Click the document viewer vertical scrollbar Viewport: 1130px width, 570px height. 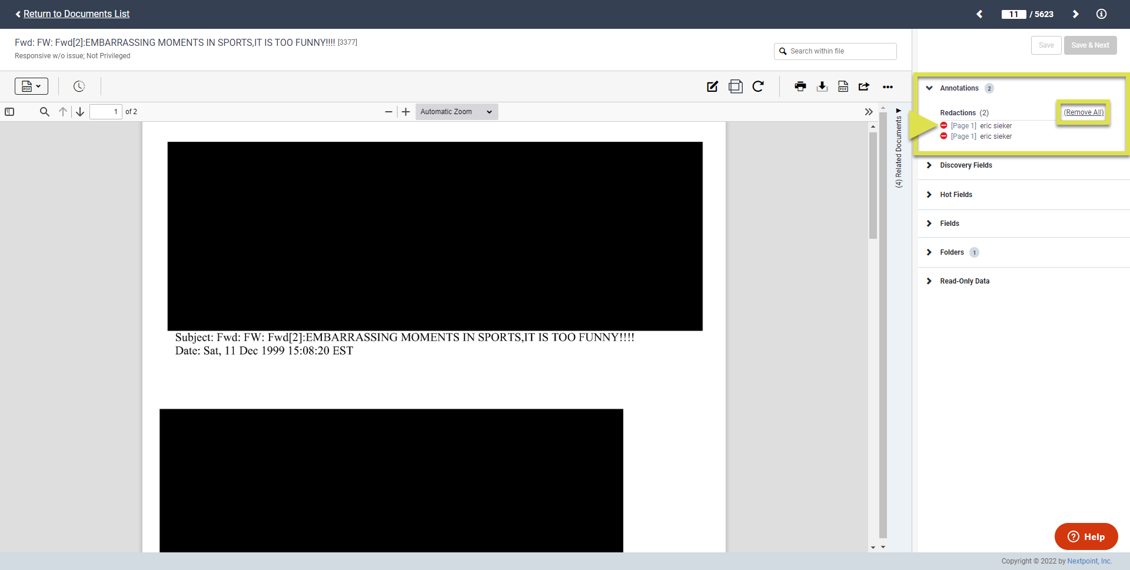click(x=873, y=185)
